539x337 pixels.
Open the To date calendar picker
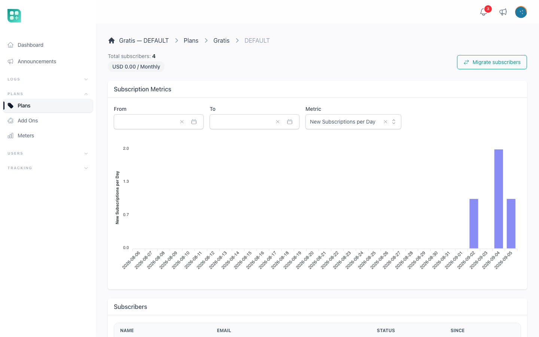(x=290, y=122)
